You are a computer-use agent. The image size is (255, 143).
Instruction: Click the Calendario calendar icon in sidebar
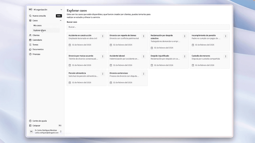pyautogui.click(x=30, y=40)
